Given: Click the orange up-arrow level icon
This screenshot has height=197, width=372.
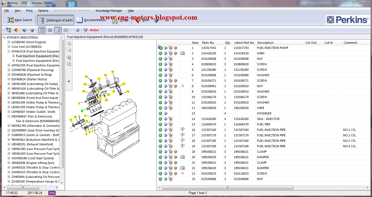Looking at the screenshot, I should point(16,30).
